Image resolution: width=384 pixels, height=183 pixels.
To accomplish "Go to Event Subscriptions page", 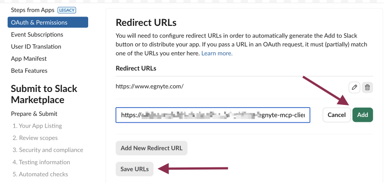I will (x=37, y=34).
